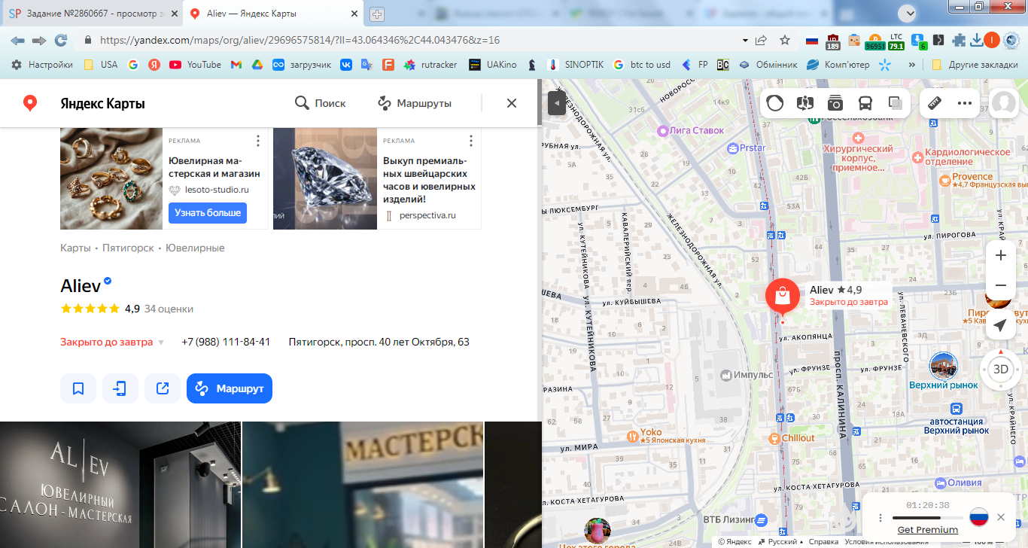Screen dimensions: 1028x548
Task: Save Aliev to bookmarks
Action: 78,388
